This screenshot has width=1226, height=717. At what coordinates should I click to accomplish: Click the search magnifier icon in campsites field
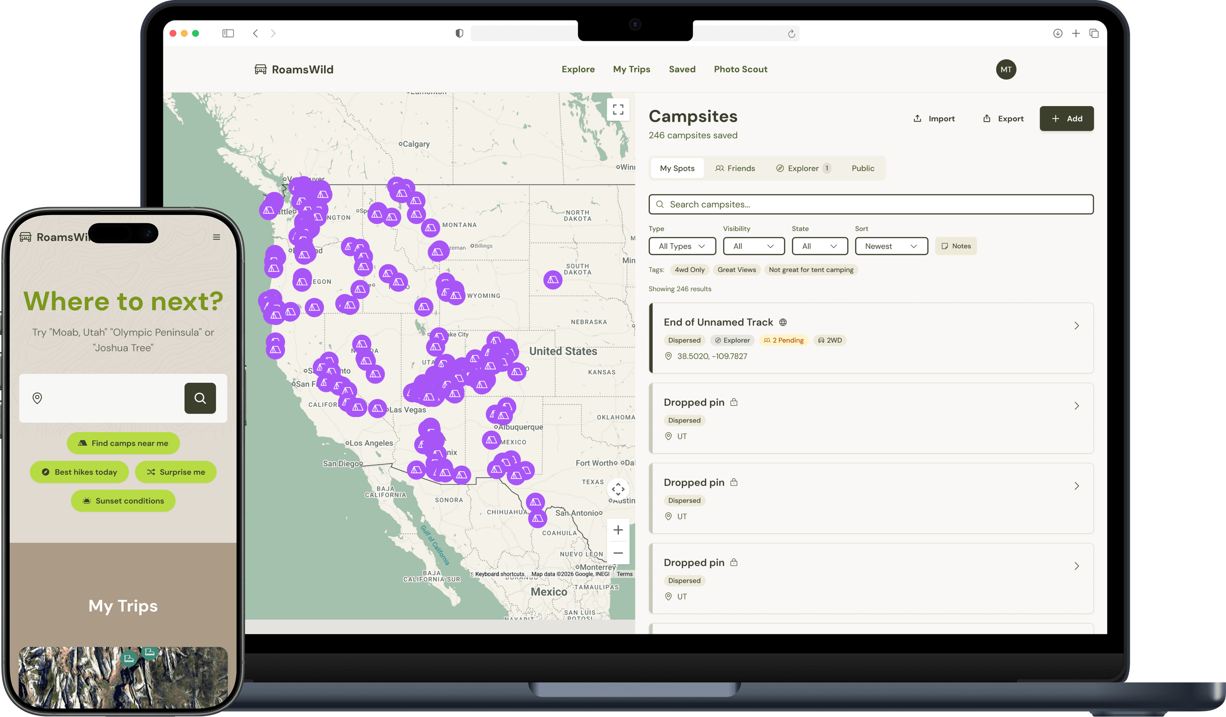[x=660, y=205]
